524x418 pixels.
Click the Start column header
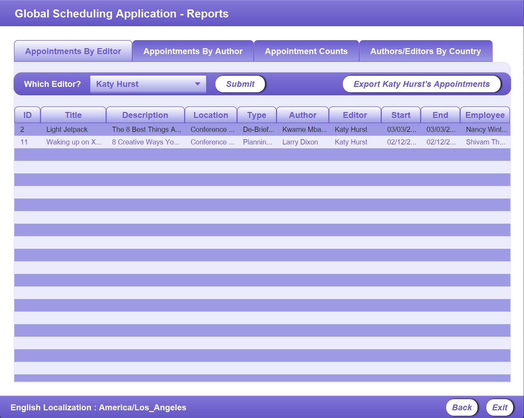400,114
